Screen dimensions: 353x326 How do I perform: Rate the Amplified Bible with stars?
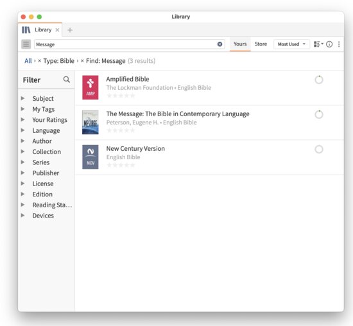point(121,96)
